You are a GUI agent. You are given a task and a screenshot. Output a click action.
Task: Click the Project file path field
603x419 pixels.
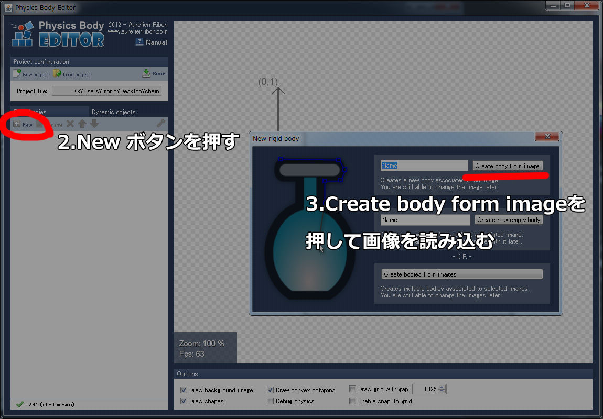point(106,91)
